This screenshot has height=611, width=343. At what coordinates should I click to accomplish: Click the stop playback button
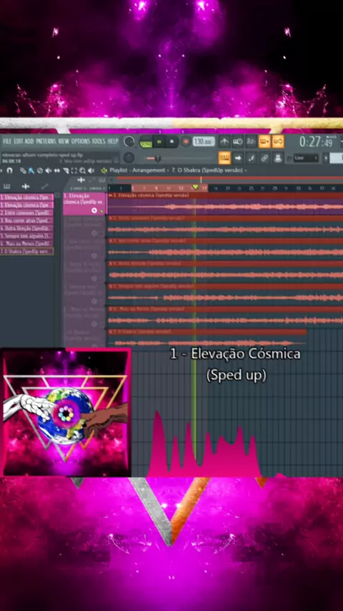[x=171, y=142]
